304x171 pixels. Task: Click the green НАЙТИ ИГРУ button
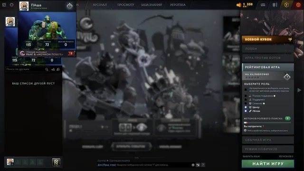268,164
